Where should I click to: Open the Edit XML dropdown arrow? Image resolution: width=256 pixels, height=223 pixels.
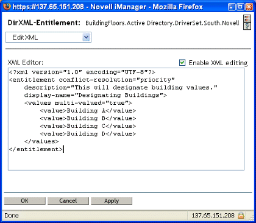pyautogui.click(x=87, y=37)
